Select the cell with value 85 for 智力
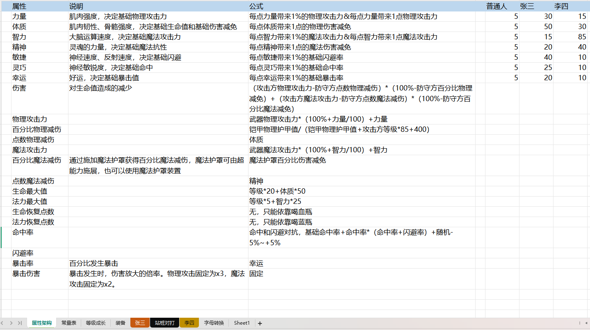Image resolution: width=590 pixels, height=330 pixels. point(570,37)
